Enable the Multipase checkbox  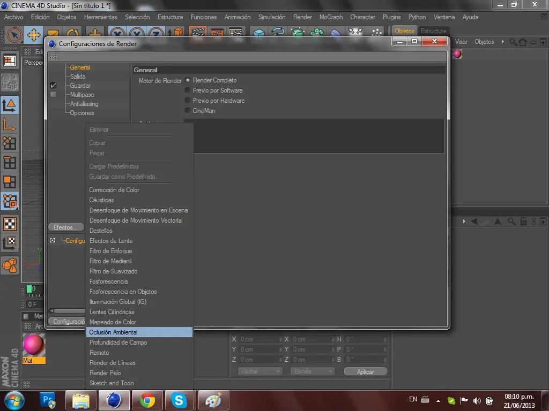click(x=53, y=94)
